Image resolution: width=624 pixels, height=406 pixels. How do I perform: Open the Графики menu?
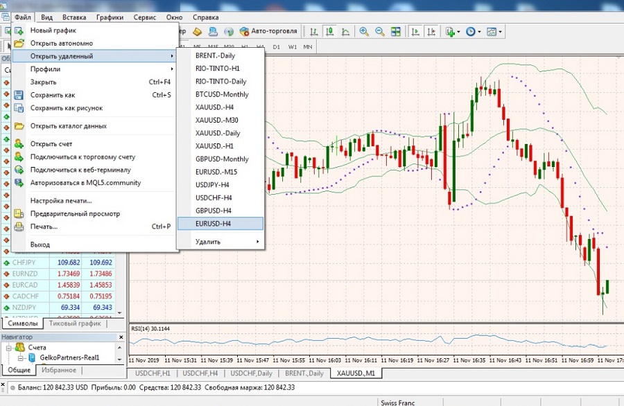pos(110,17)
